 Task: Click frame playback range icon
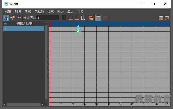click(x=77, y=18)
